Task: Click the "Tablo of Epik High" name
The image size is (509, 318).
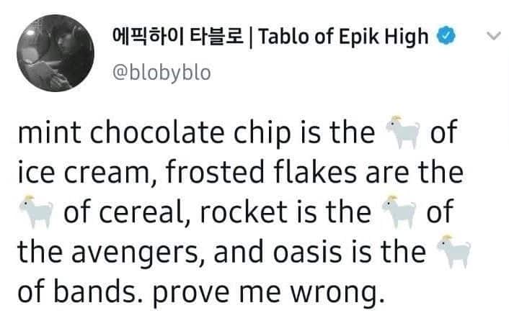Action: click(x=342, y=37)
